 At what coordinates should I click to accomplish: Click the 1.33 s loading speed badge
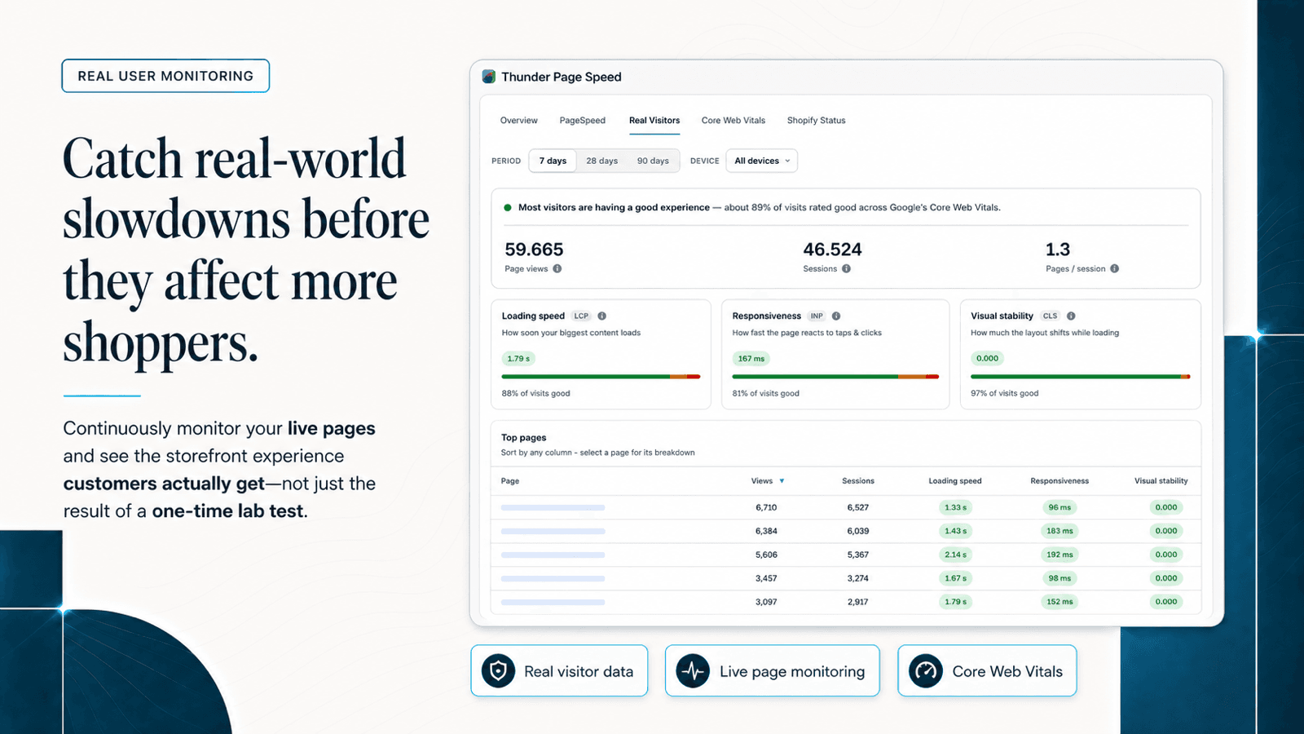coord(955,507)
